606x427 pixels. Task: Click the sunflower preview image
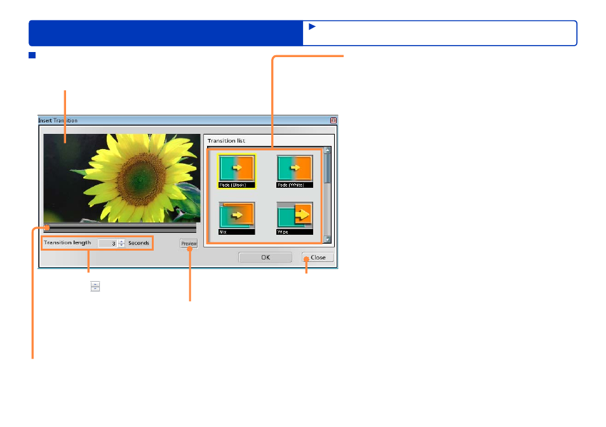point(122,178)
